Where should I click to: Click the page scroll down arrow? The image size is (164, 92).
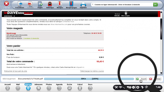pos(161,73)
